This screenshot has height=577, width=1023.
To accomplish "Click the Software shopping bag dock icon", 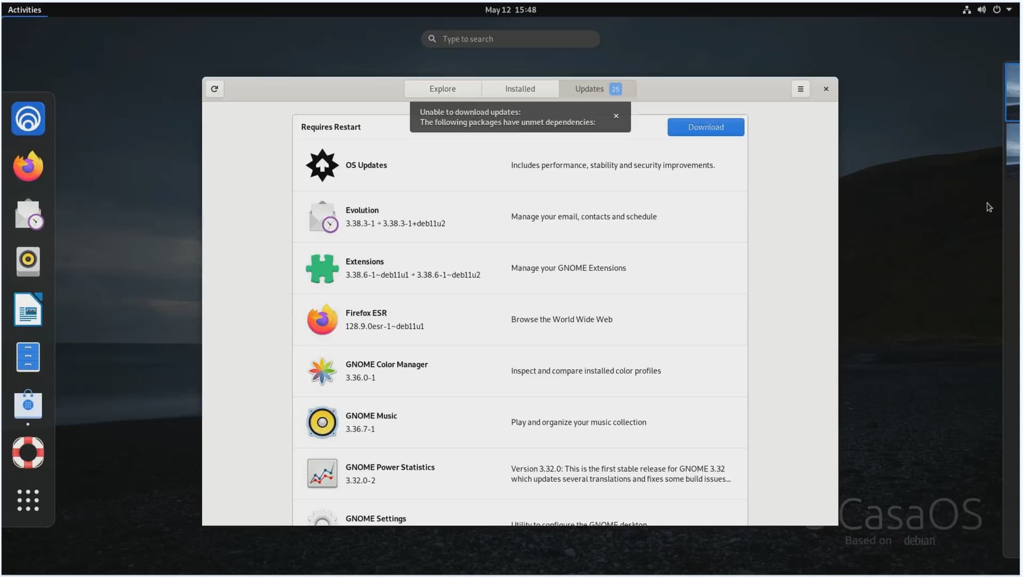I will pos(28,405).
